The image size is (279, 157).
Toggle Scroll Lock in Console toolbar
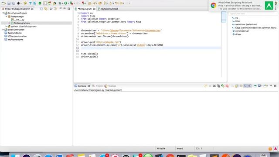[x=237, y=86]
